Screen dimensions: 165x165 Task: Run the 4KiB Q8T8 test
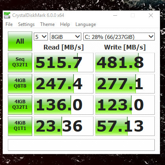coord(20,84)
